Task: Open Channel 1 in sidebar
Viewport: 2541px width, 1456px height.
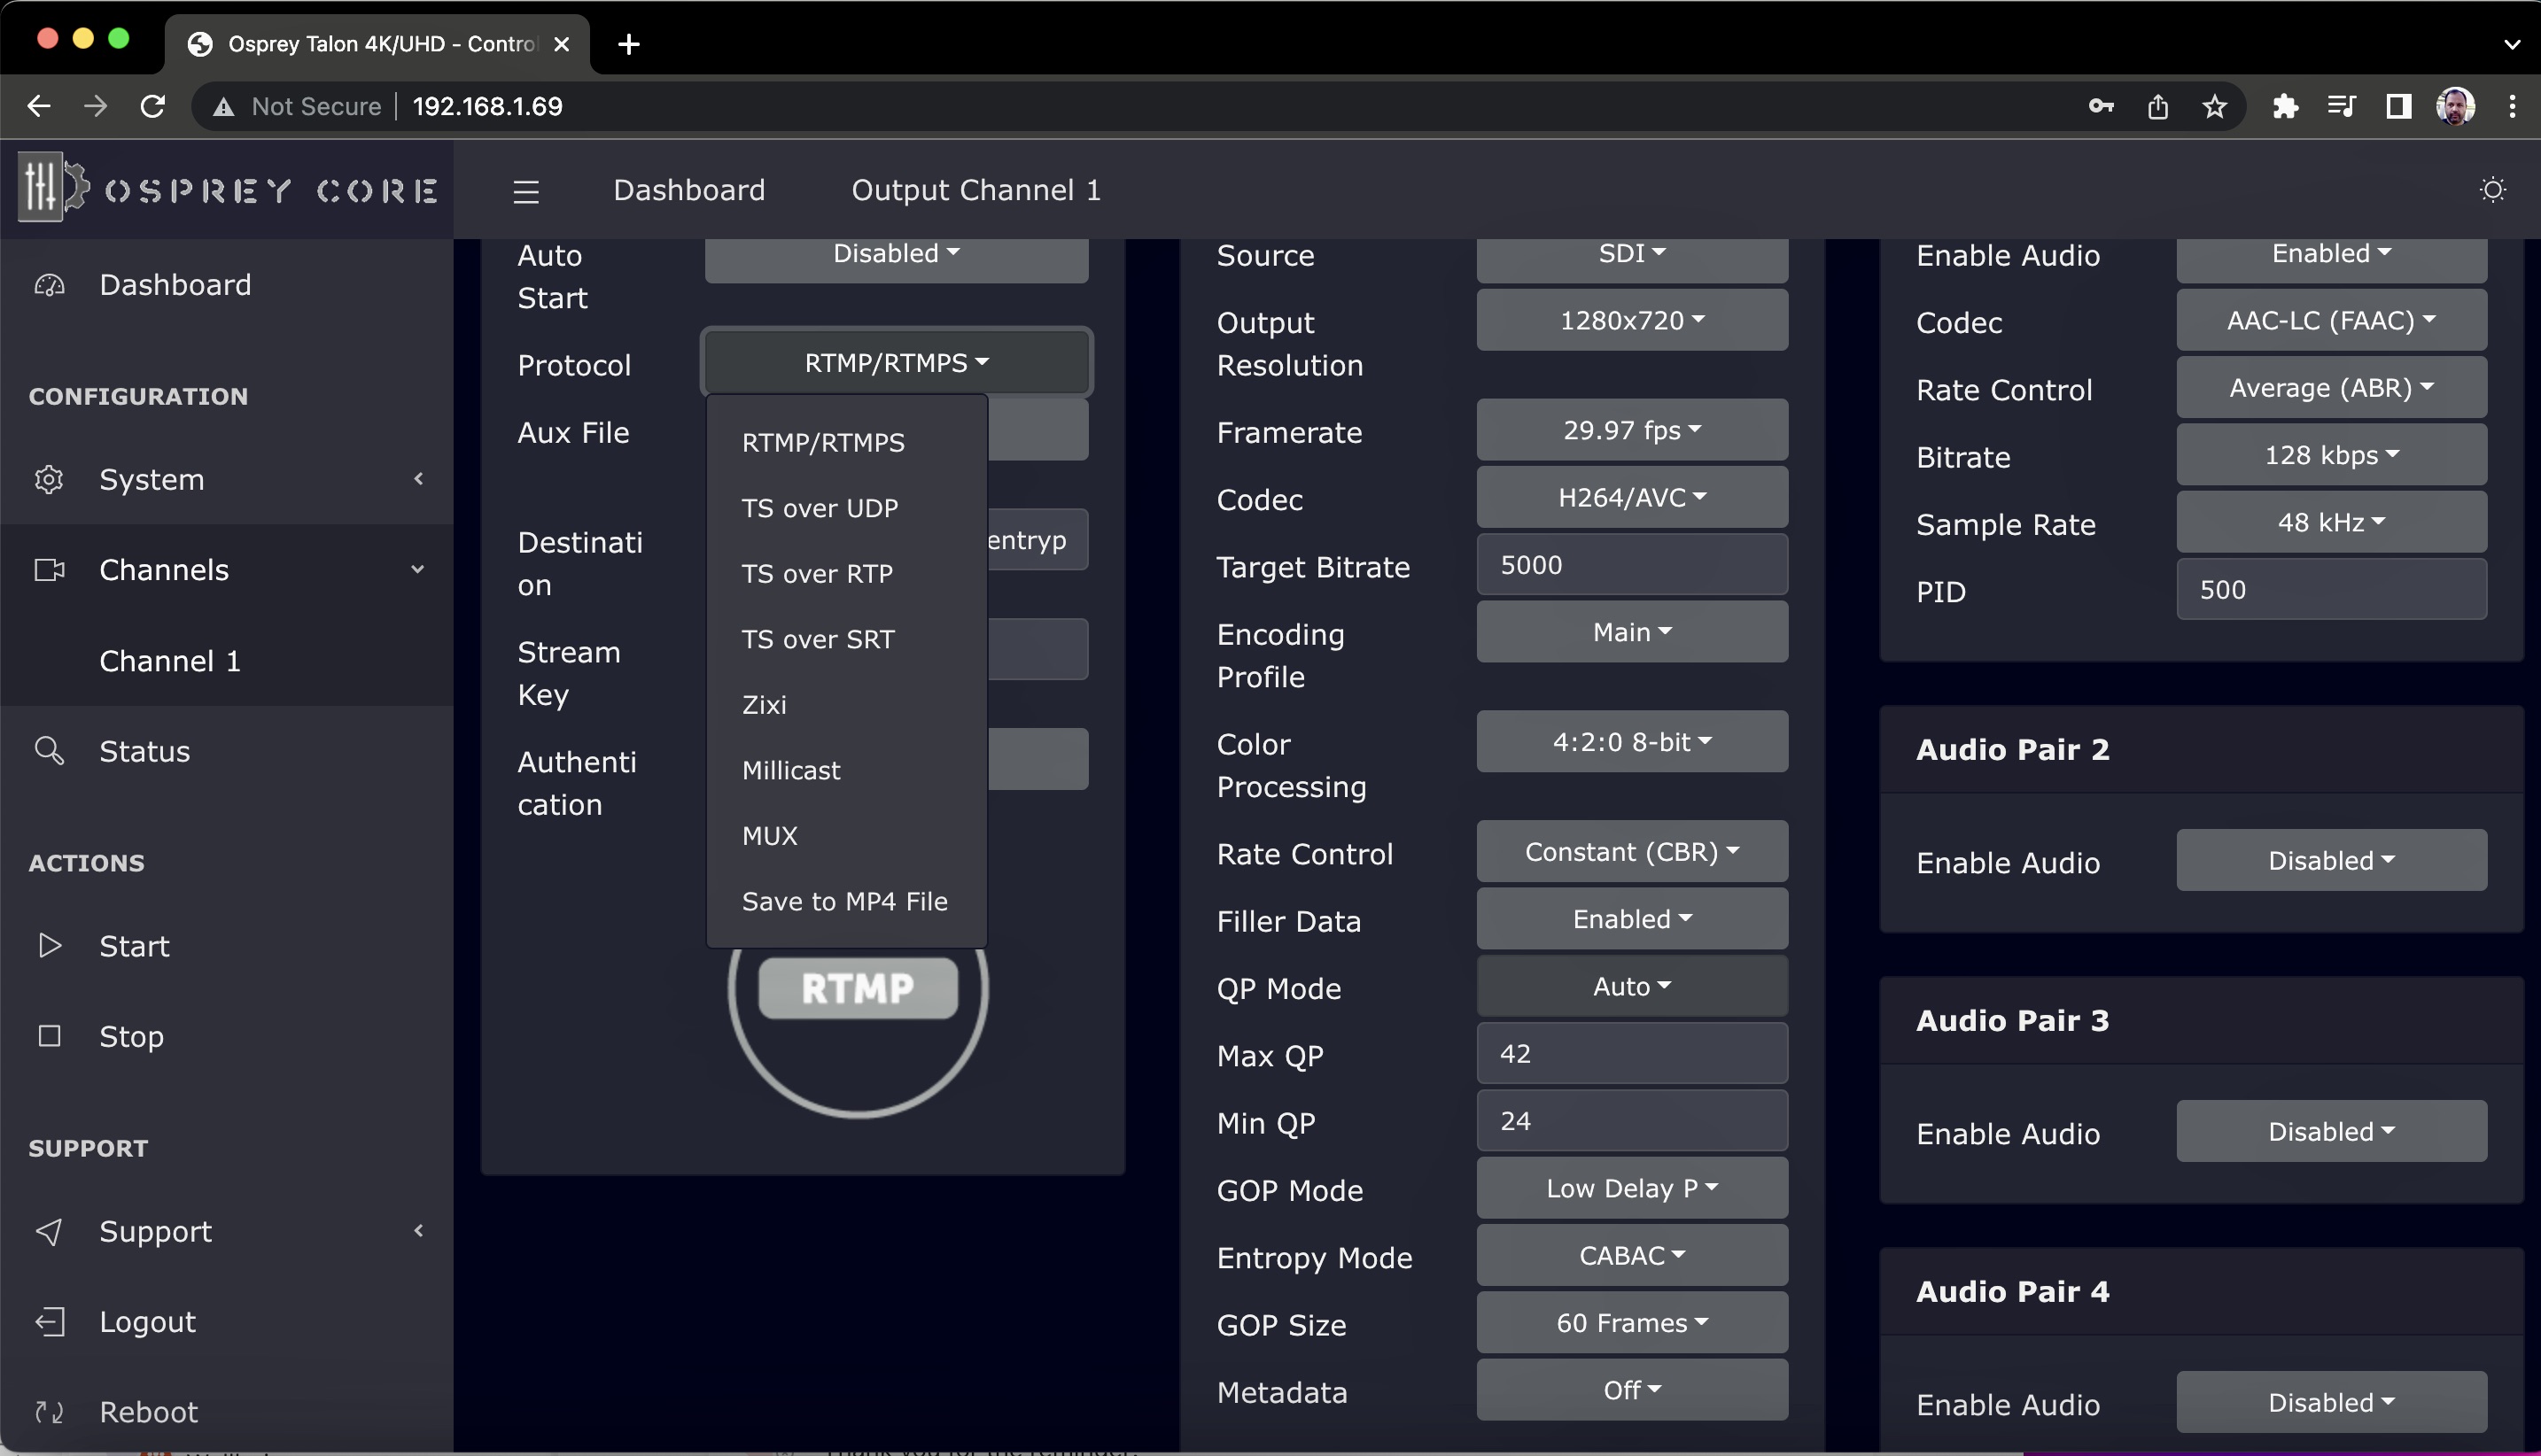Action: 170,660
